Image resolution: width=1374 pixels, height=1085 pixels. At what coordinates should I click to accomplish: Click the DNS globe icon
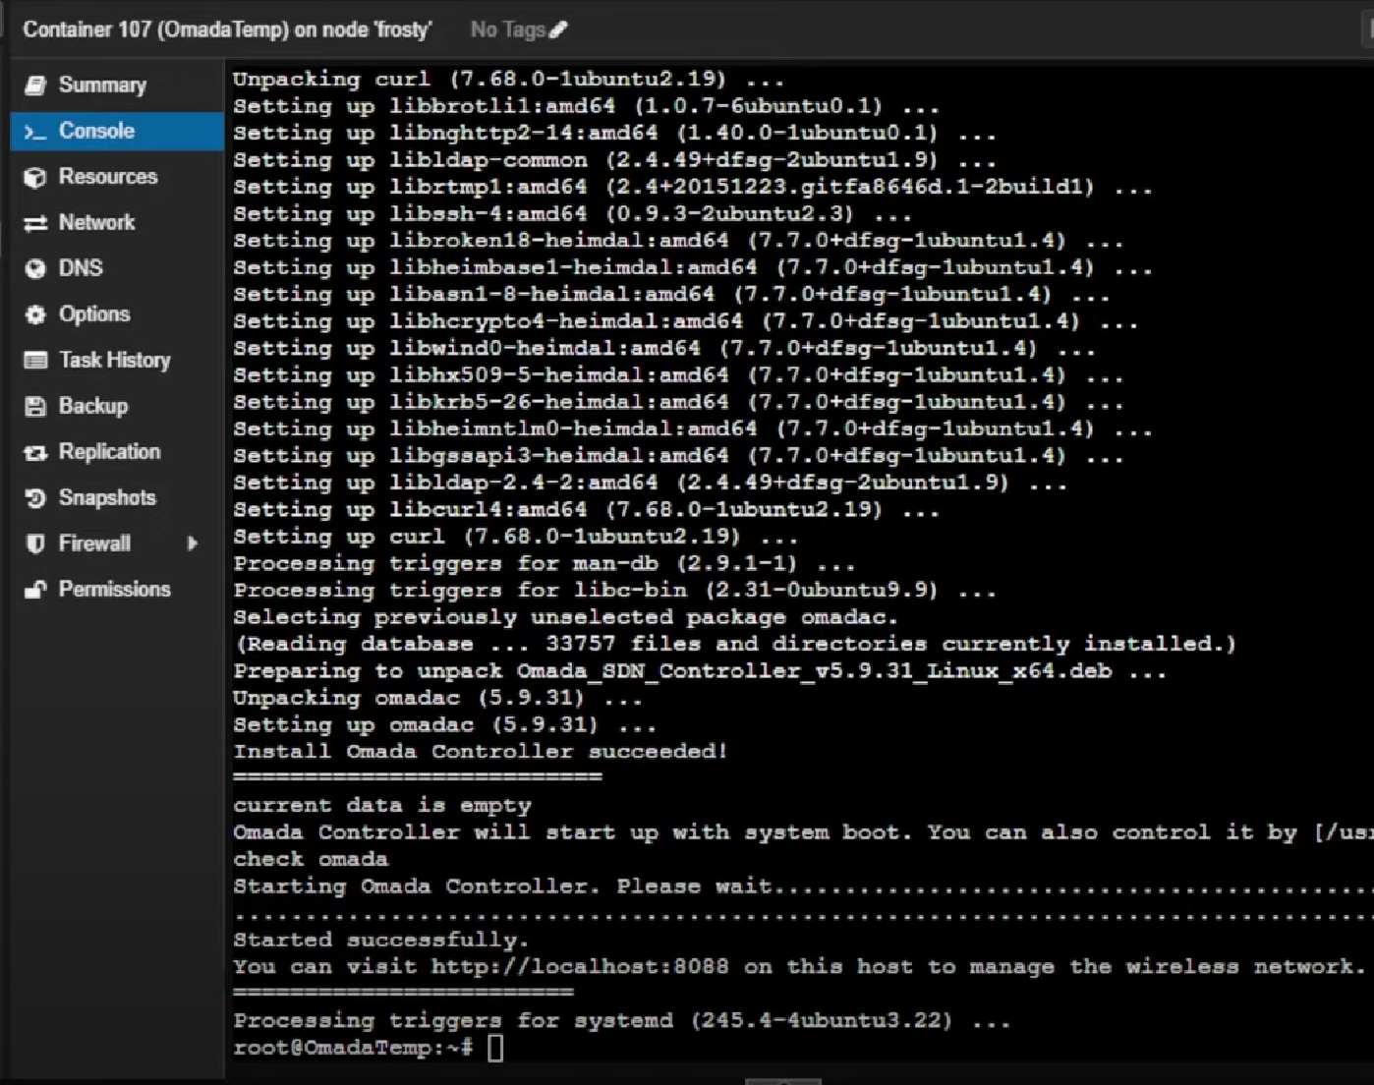click(x=35, y=268)
